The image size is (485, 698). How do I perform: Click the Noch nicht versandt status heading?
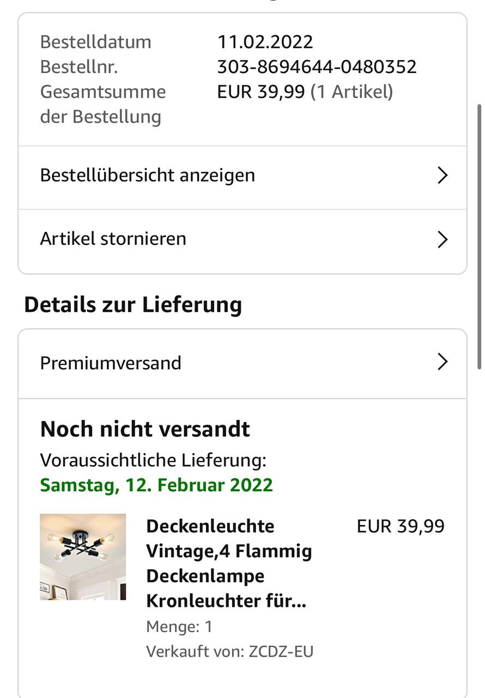(x=145, y=429)
